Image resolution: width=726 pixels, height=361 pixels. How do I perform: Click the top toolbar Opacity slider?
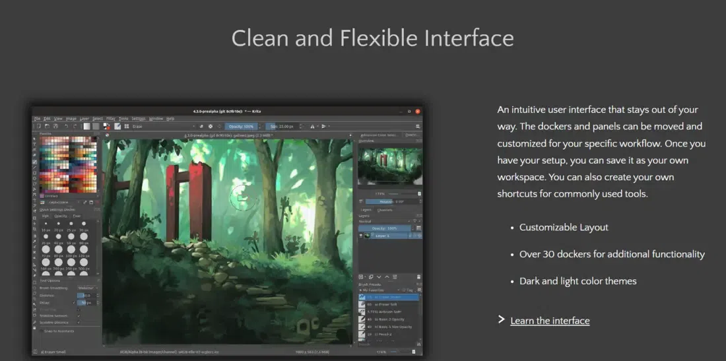point(242,126)
